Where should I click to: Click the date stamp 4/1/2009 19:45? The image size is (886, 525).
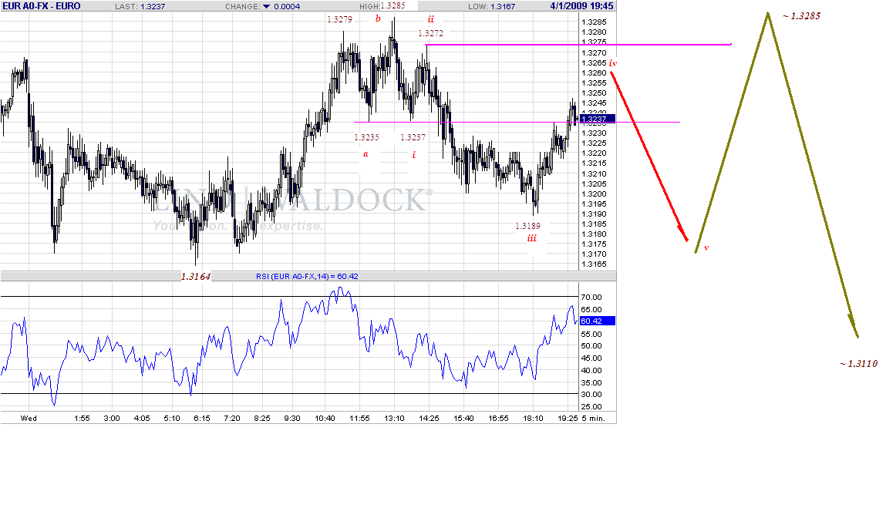pos(581,6)
